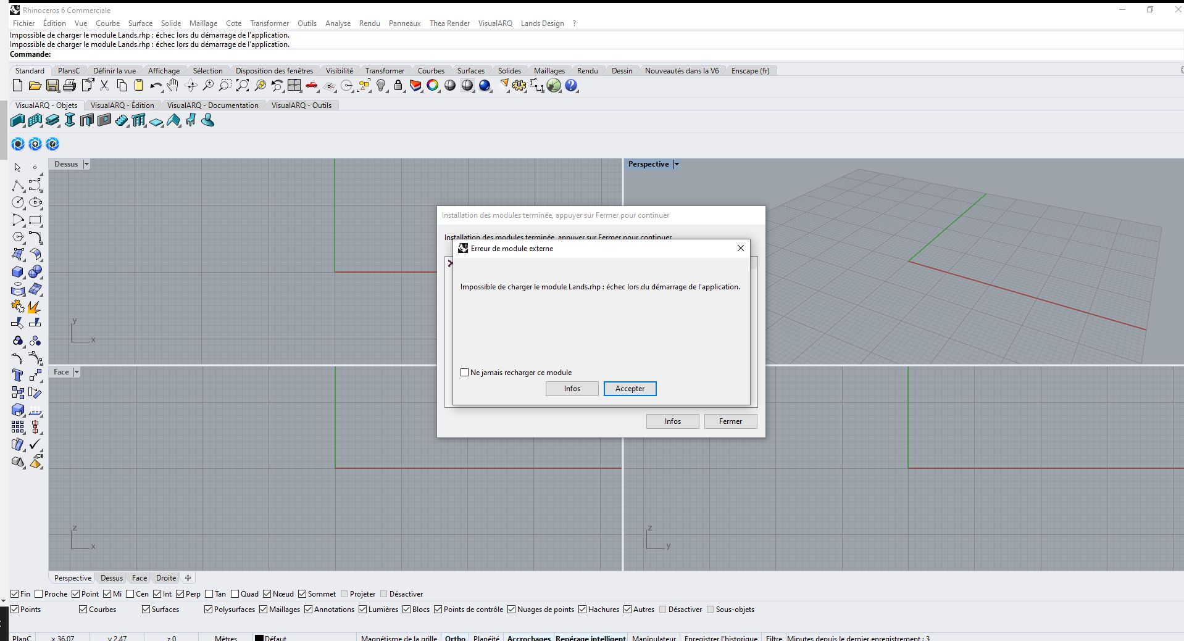The width and height of the screenshot is (1184, 641).
Task: Click the blue question mark help icon
Action: 572,86
